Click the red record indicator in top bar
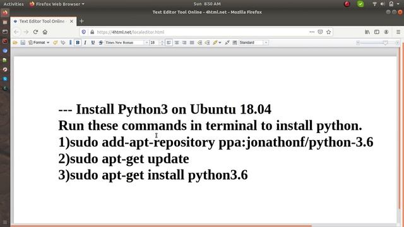 pyautogui.click(x=347, y=4)
